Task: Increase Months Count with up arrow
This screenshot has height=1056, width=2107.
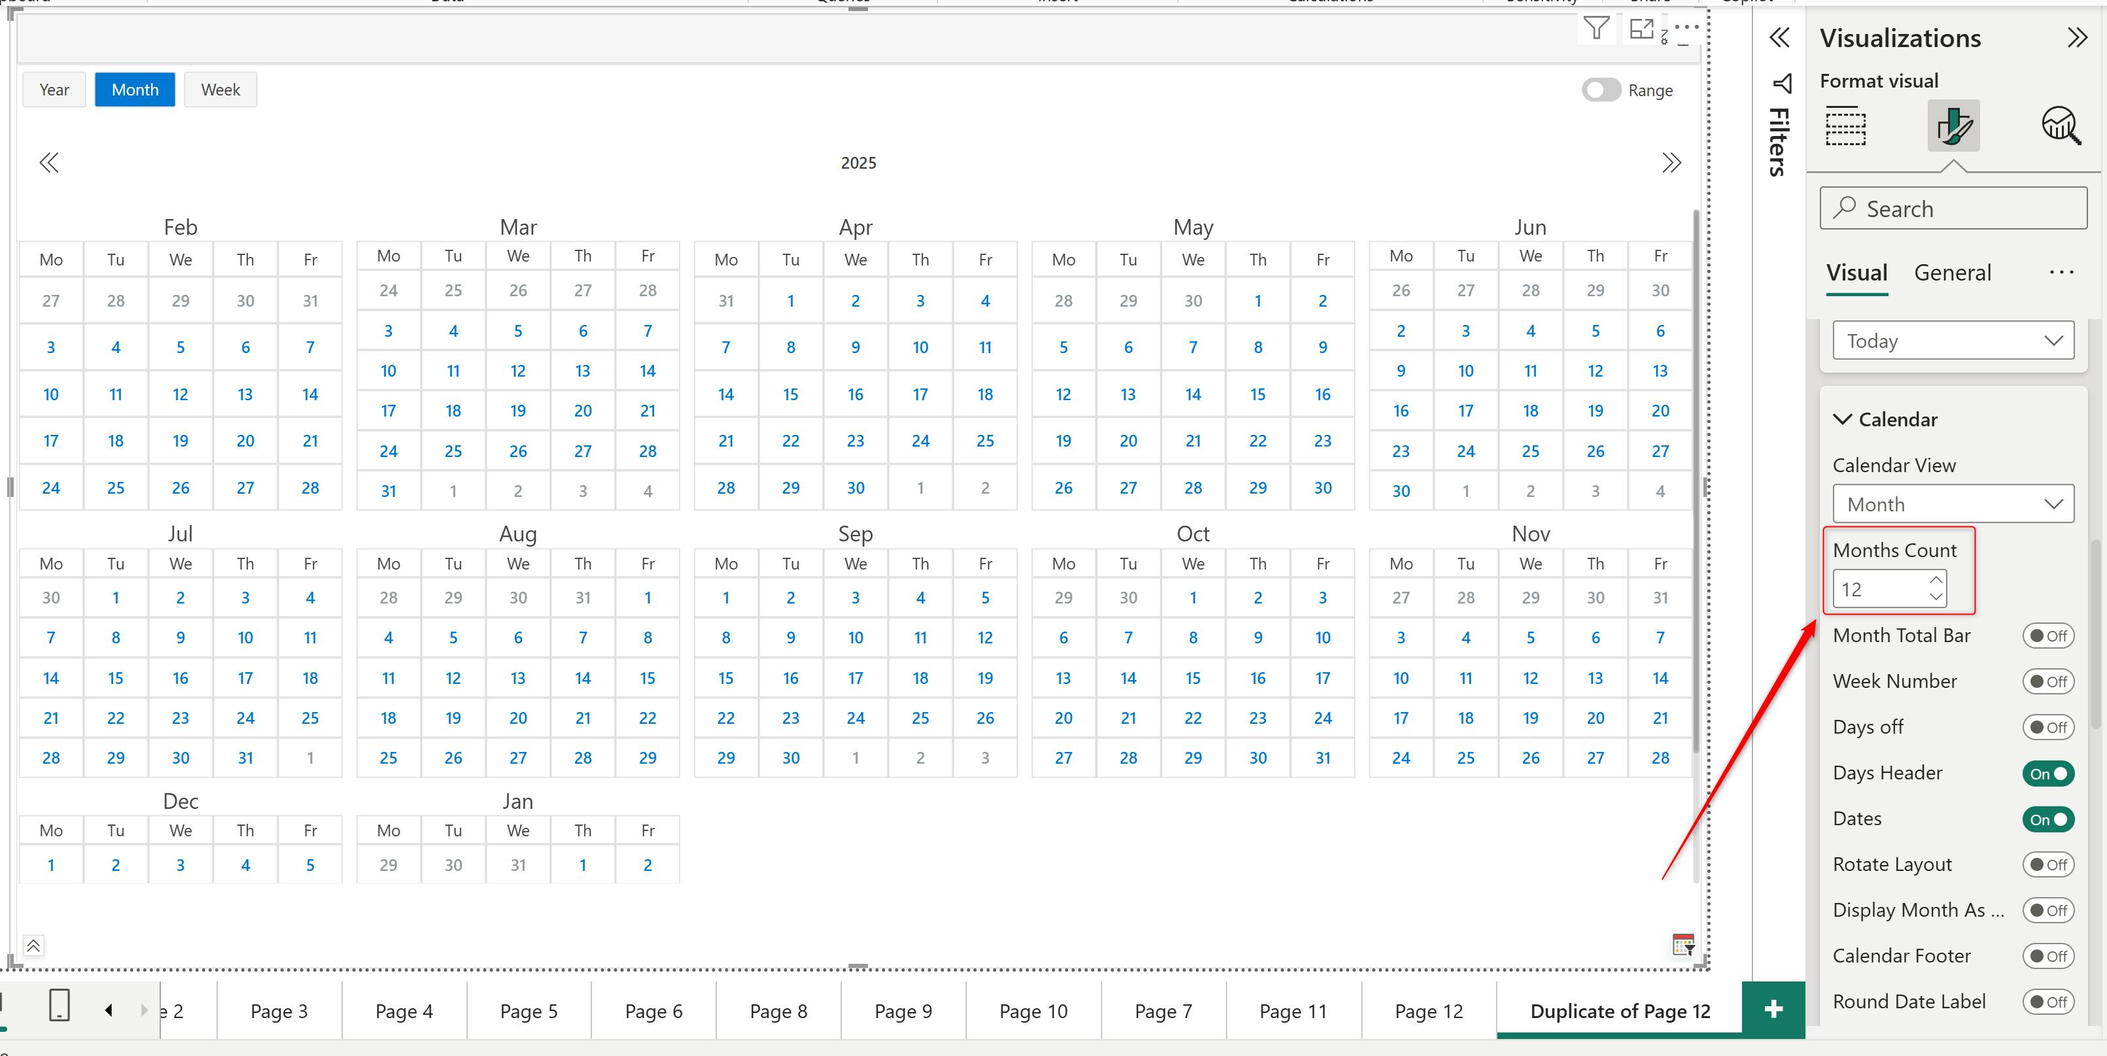Action: point(1935,579)
